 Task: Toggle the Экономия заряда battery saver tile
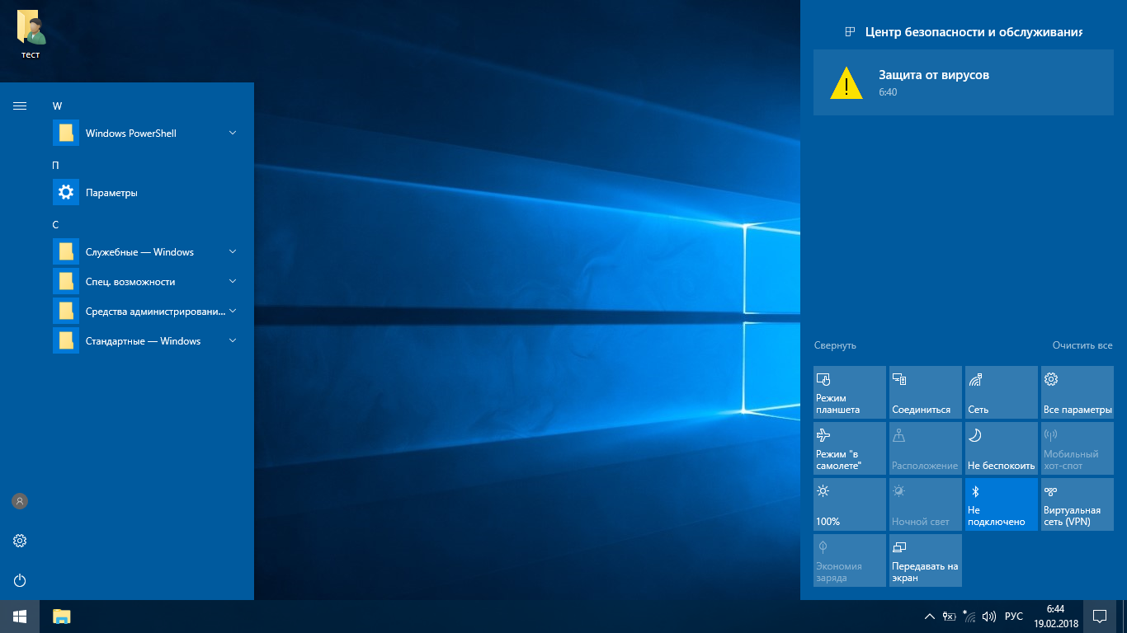tap(850, 560)
